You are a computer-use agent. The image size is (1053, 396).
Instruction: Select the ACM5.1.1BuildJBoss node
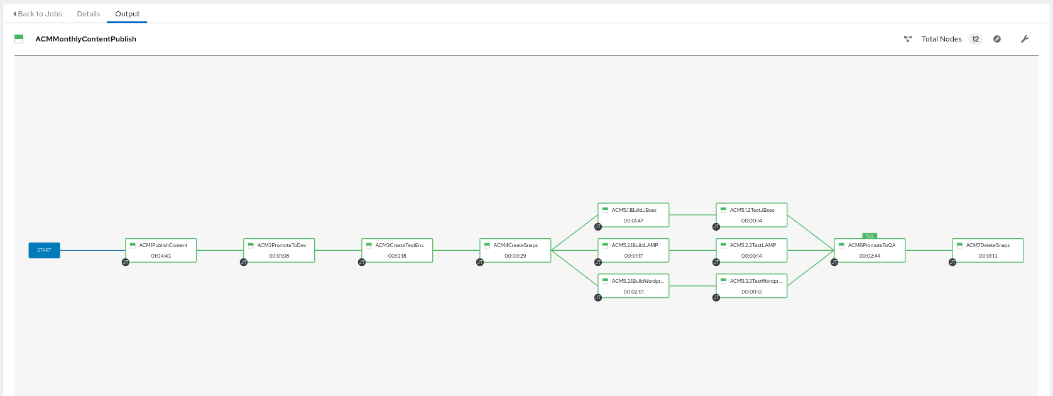633,215
